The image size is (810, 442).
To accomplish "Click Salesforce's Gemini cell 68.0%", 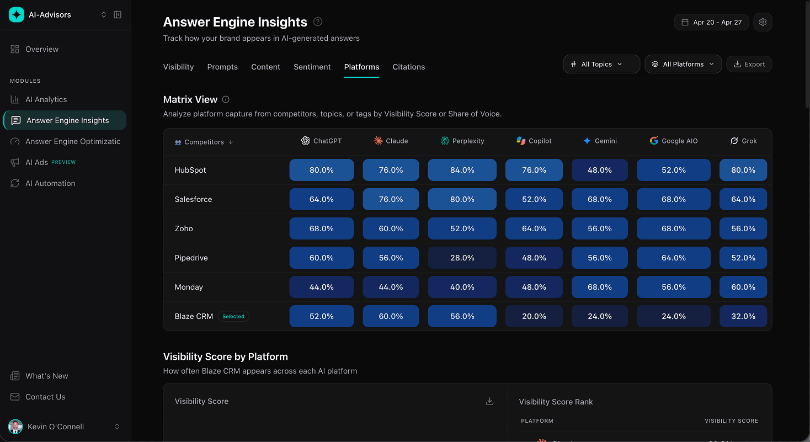I will 599,199.
